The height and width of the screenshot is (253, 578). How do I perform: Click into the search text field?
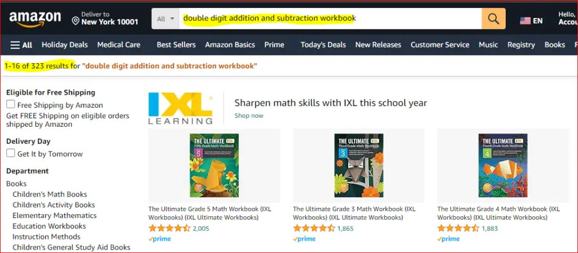[x=330, y=19]
